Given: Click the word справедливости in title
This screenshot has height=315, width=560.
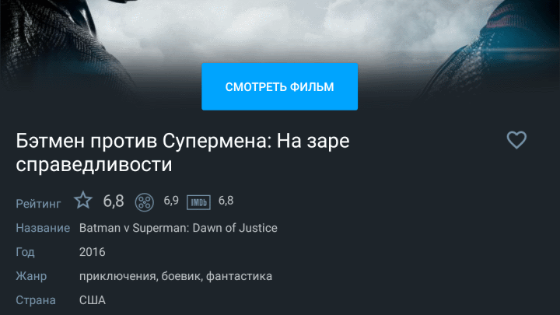Looking at the screenshot, I should pyautogui.click(x=94, y=165).
